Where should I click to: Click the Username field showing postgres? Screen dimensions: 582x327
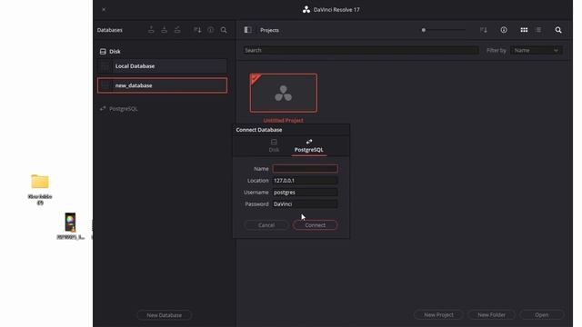coord(306,193)
